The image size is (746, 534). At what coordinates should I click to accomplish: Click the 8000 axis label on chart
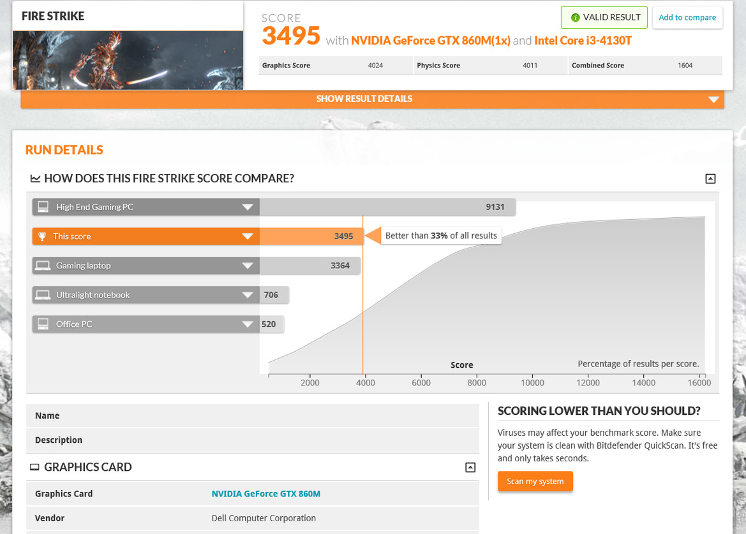[477, 383]
